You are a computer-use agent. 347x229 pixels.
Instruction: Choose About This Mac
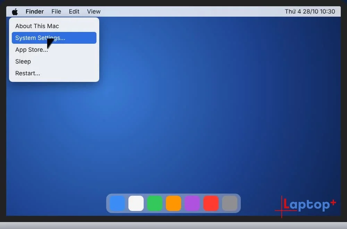pyautogui.click(x=54, y=26)
